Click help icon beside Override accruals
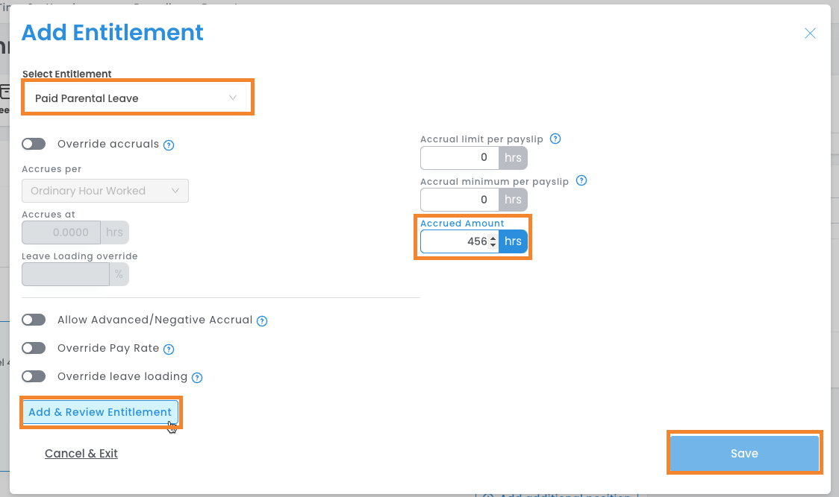Viewport: 839px width, 497px height. click(x=169, y=145)
